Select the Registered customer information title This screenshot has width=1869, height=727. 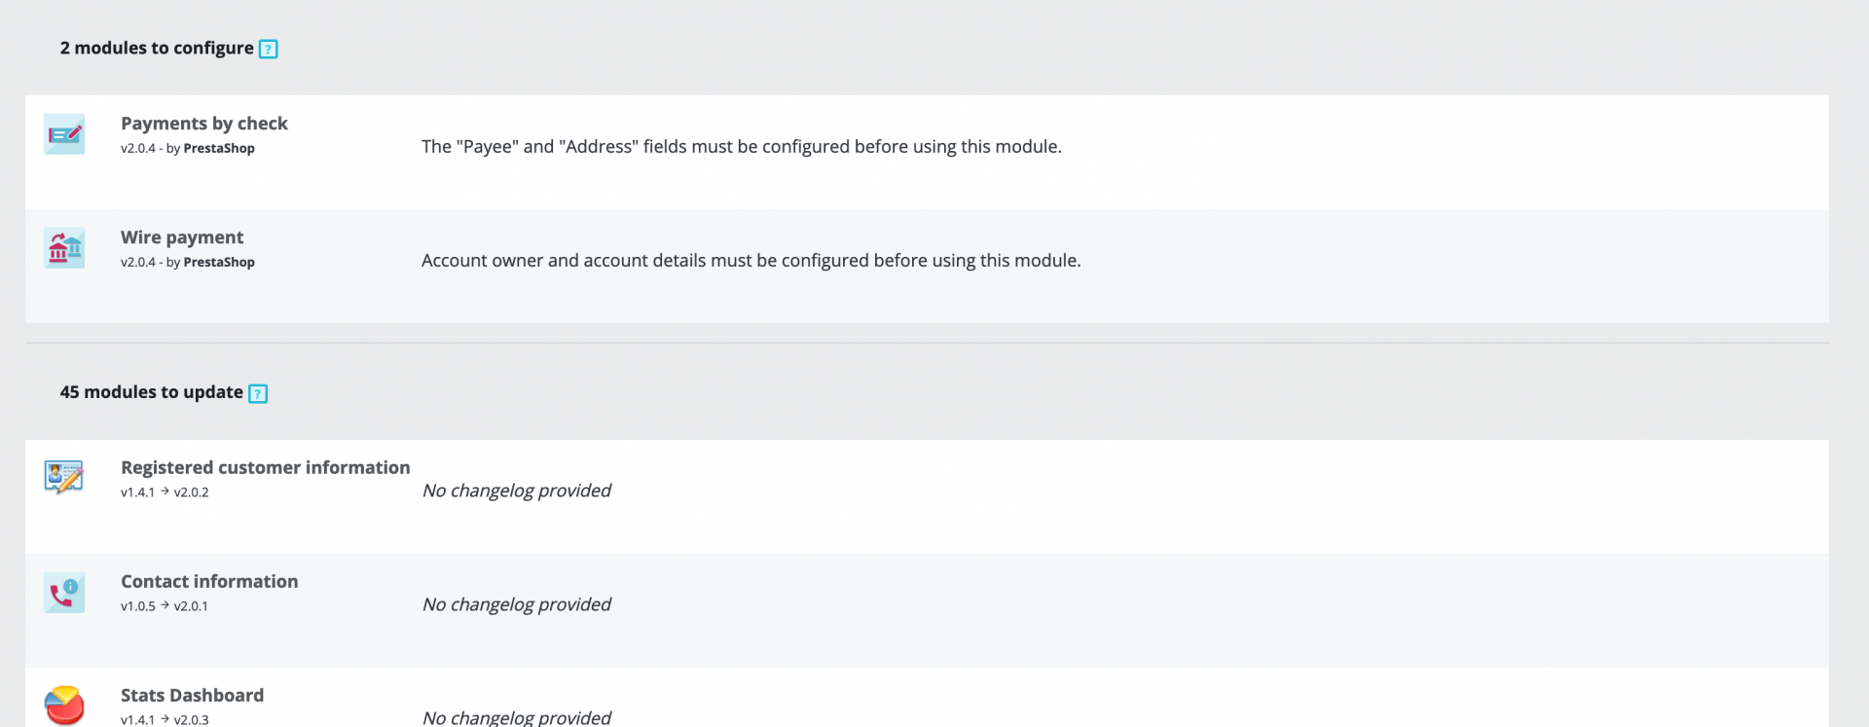[x=266, y=467]
